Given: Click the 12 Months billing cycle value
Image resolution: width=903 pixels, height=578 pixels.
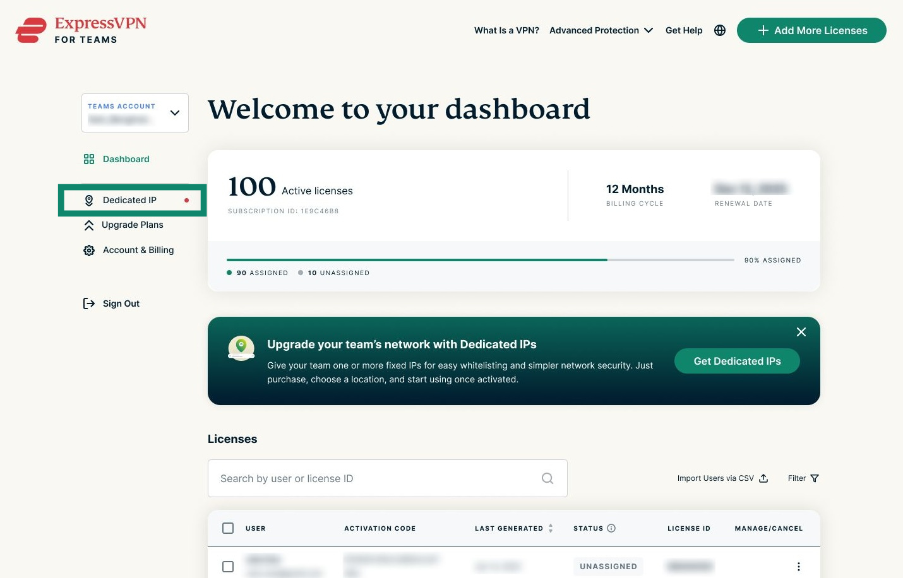Looking at the screenshot, I should click(635, 189).
